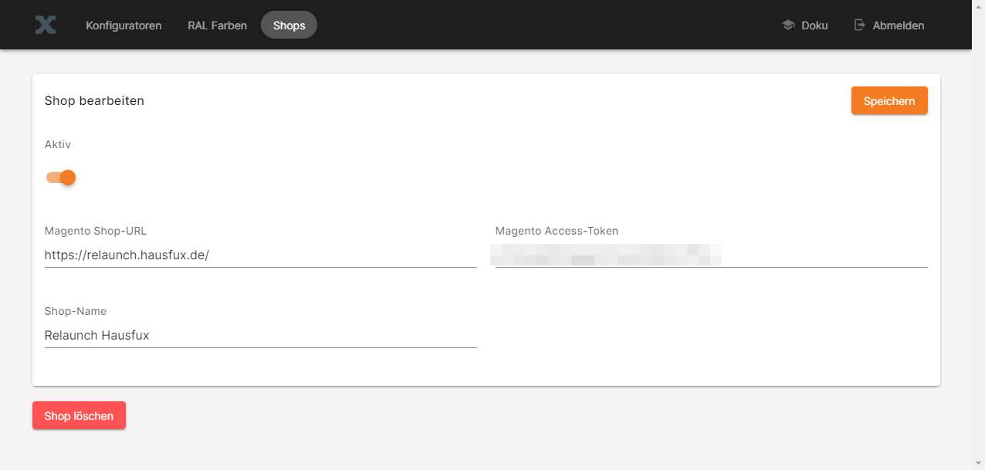The image size is (985, 470).
Task: Click the Shop-Name label
Action: (76, 311)
